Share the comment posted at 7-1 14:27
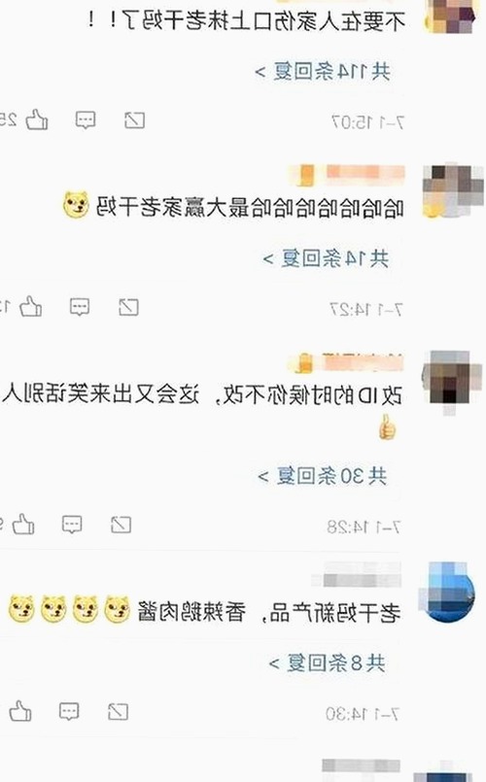Viewport: 486px width, 782px height. (x=128, y=307)
